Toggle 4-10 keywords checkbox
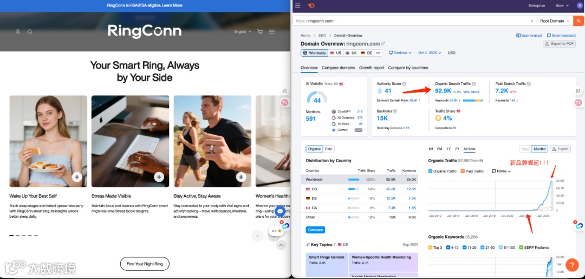The width and height of the screenshot is (585, 279). tap(448, 247)
